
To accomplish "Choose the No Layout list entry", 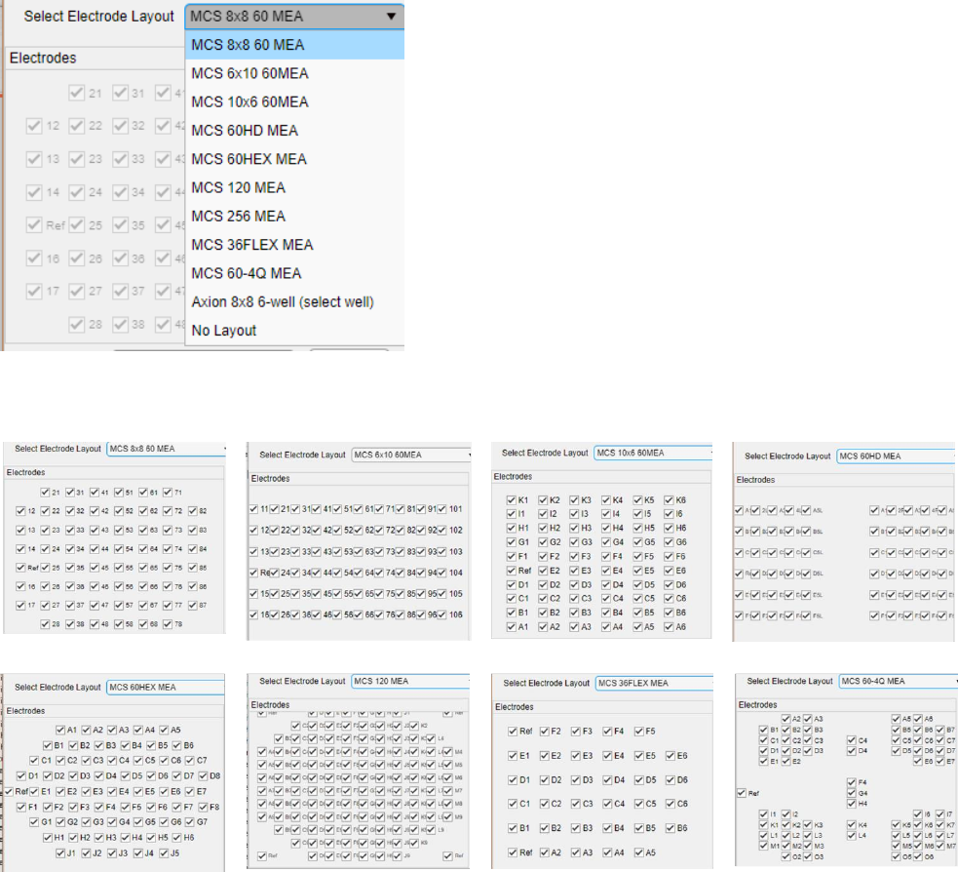I will click(x=294, y=331).
